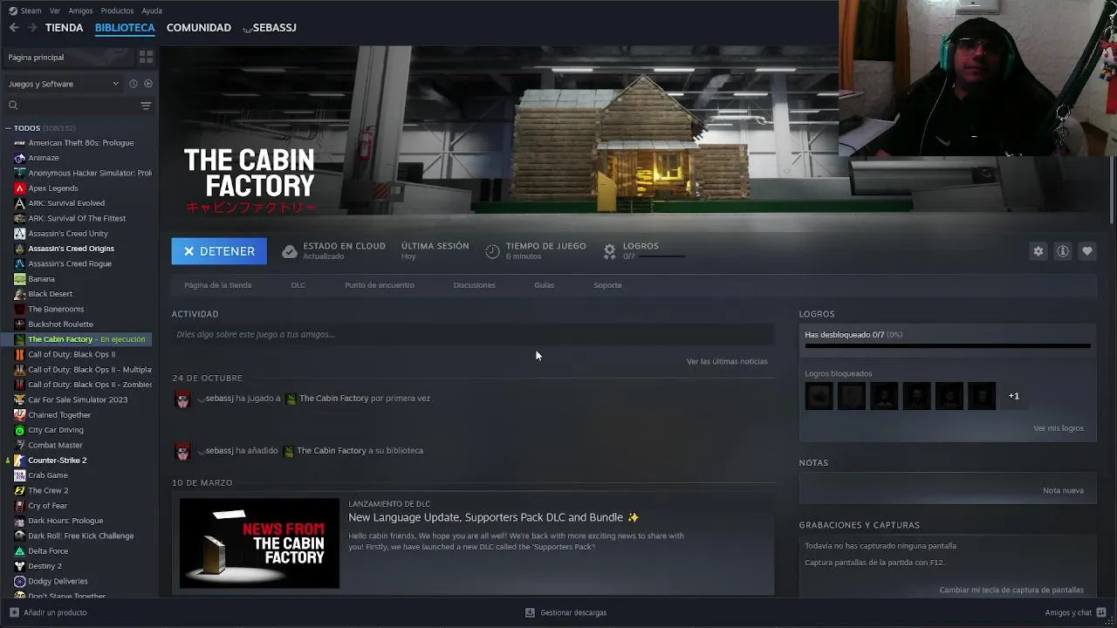Click Nota nueva button
The image size is (1117, 628).
pos(1063,490)
